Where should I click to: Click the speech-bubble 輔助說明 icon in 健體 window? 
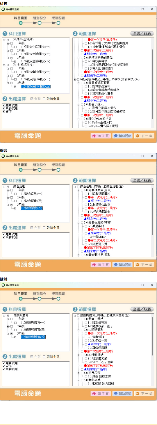116,394
